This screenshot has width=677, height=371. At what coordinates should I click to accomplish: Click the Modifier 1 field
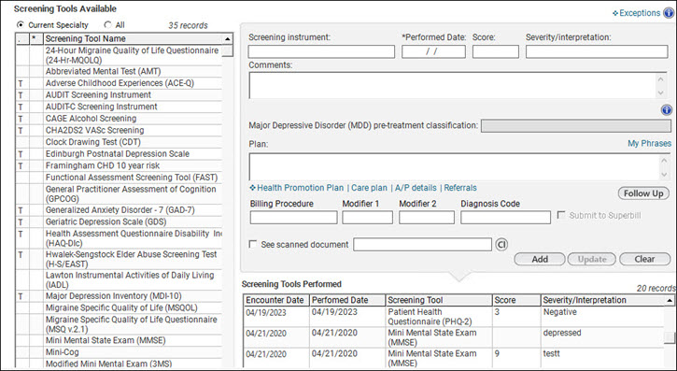point(367,217)
